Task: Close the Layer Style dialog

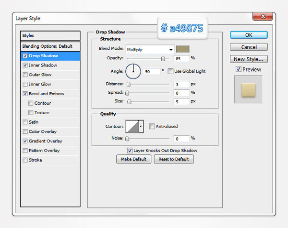Action: [263, 16]
